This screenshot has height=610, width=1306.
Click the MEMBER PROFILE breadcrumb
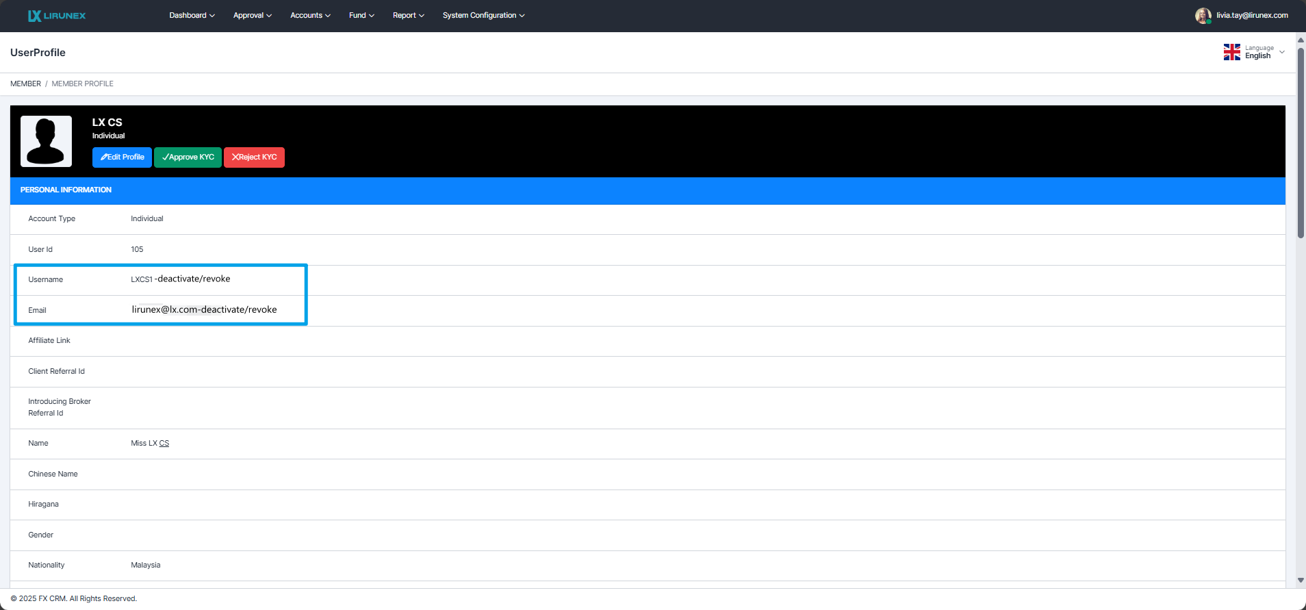click(x=82, y=84)
